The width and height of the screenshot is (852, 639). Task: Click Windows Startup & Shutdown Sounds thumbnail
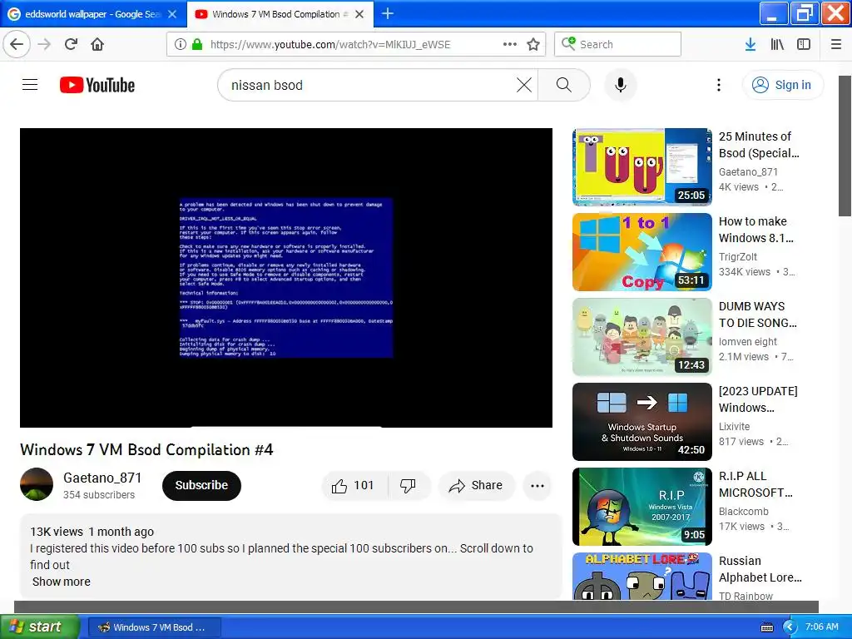click(x=641, y=422)
